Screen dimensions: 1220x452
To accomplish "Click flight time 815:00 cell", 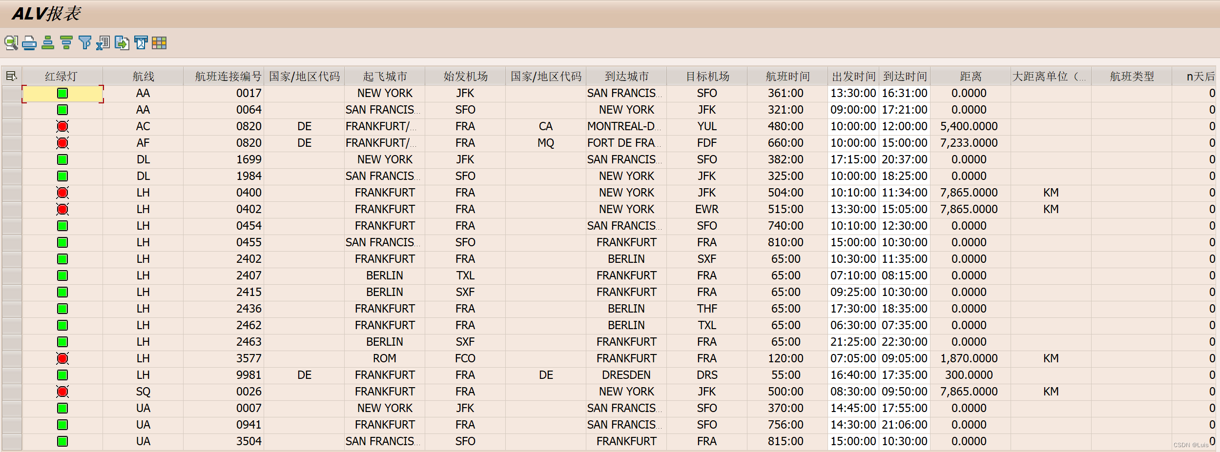I will 787,441.
